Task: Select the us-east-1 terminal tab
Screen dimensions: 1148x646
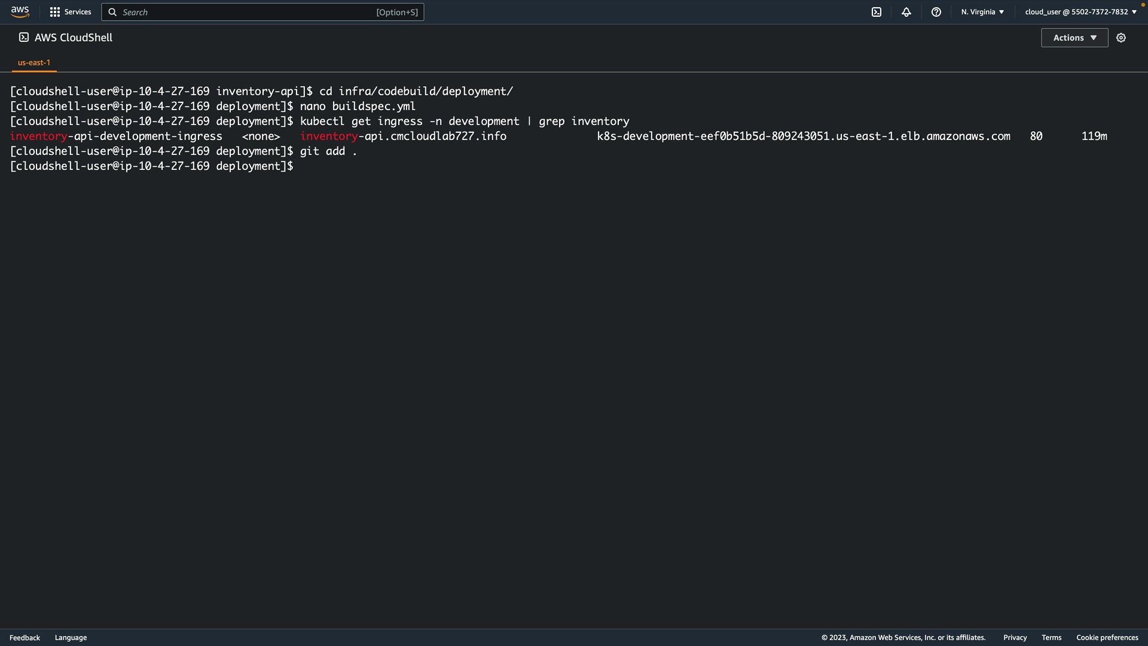Action: [34, 62]
